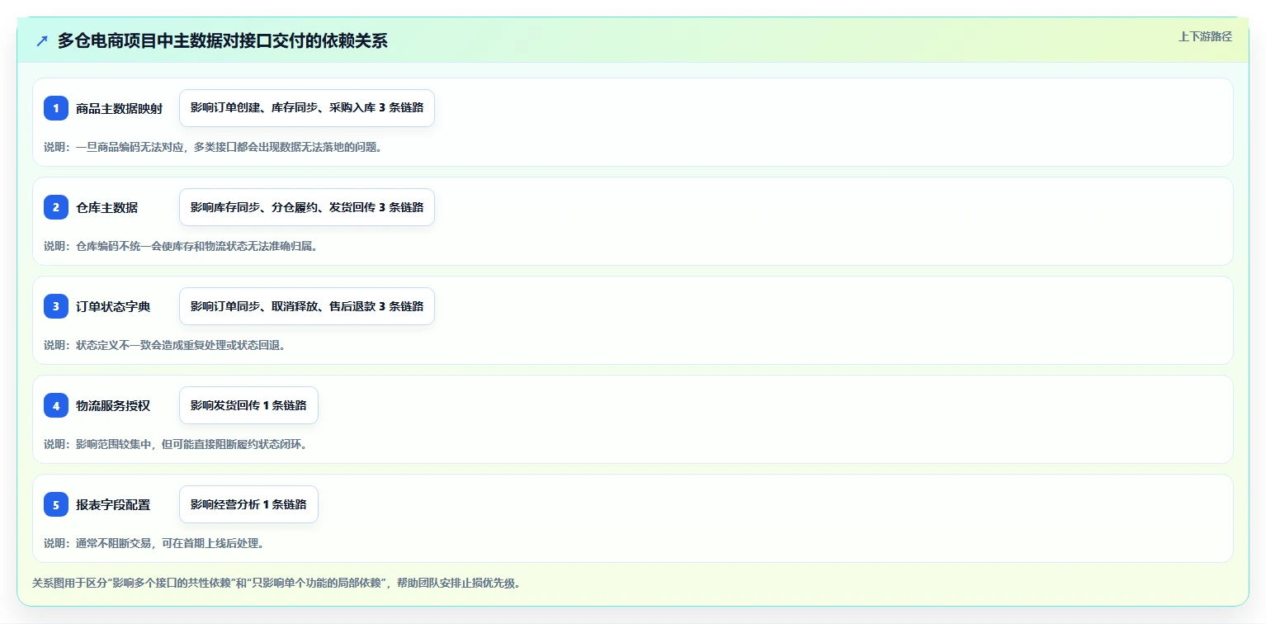Select the 报表字段配置 item name
This screenshot has width=1266, height=624.
click(x=113, y=504)
